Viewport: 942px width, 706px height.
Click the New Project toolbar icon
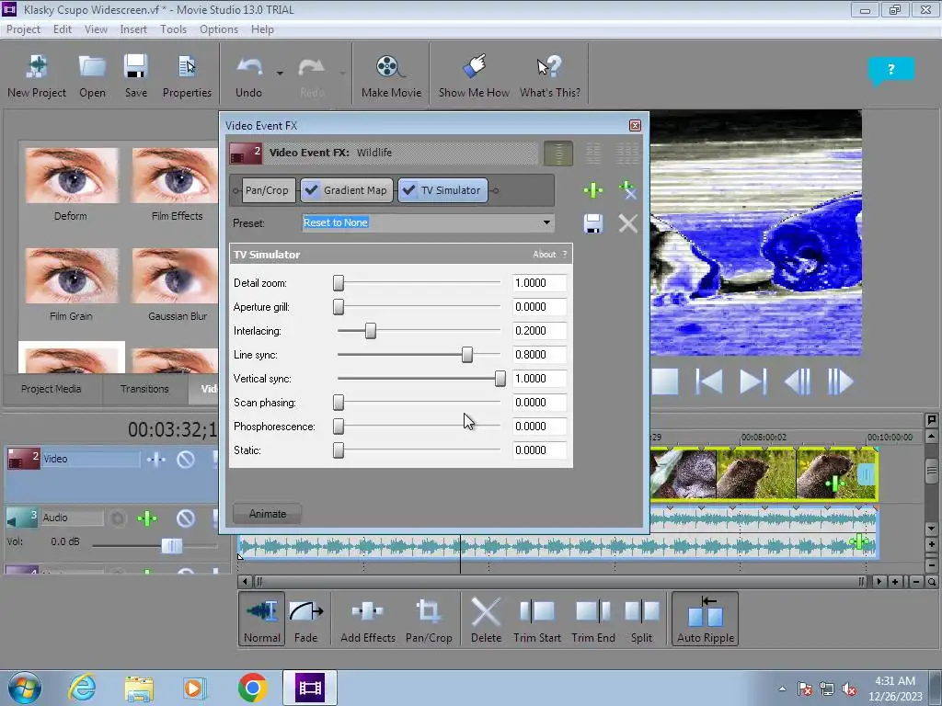point(37,75)
